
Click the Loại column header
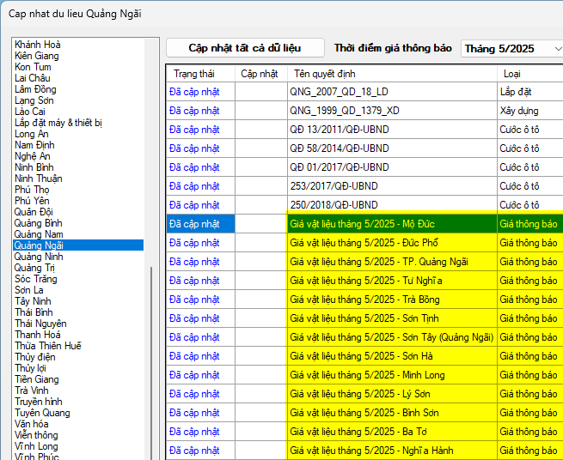pos(530,74)
